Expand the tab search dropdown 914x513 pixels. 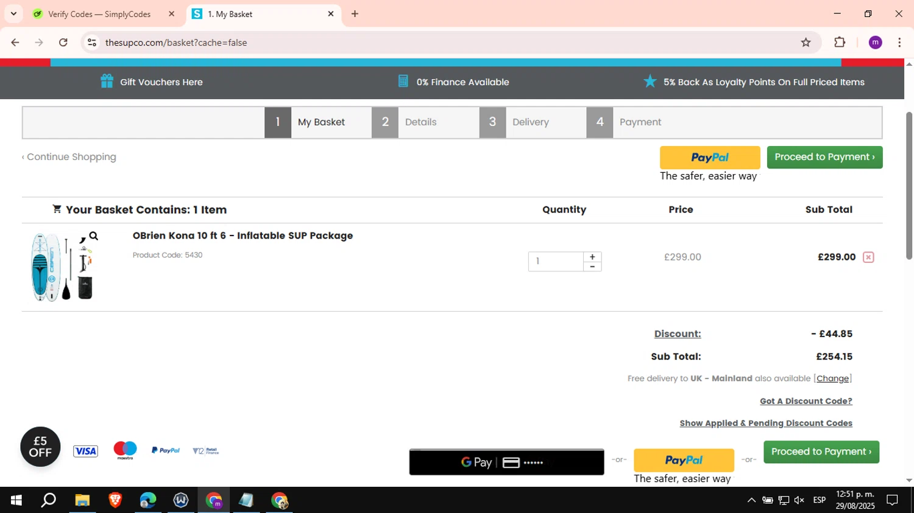13,13
